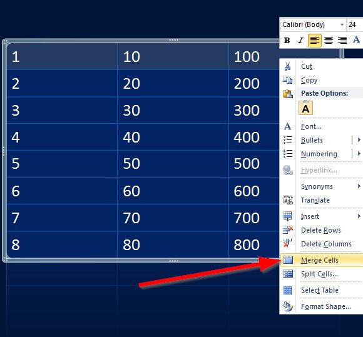The width and height of the screenshot is (363, 337).
Task: Click the Cut scissors icon
Action: click(x=287, y=66)
